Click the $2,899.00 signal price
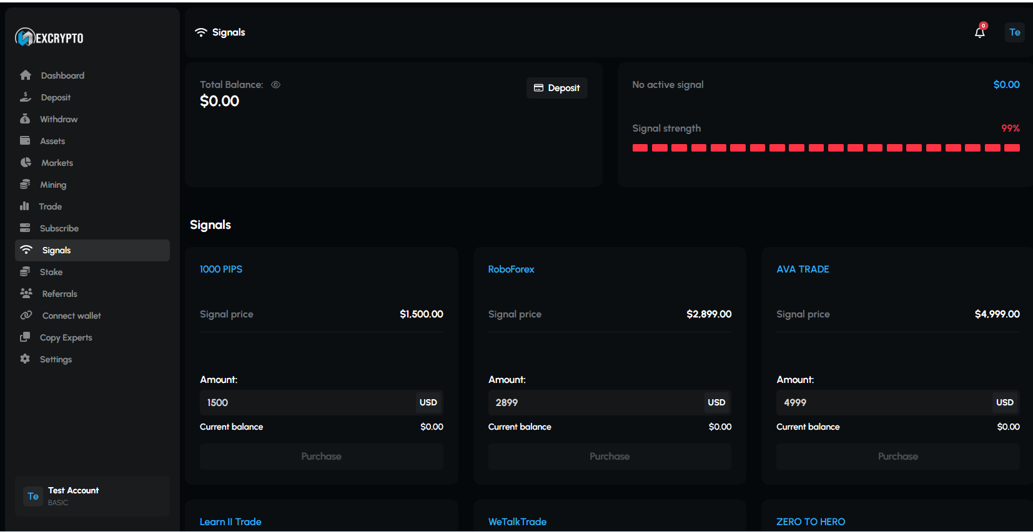 pos(709,314)
